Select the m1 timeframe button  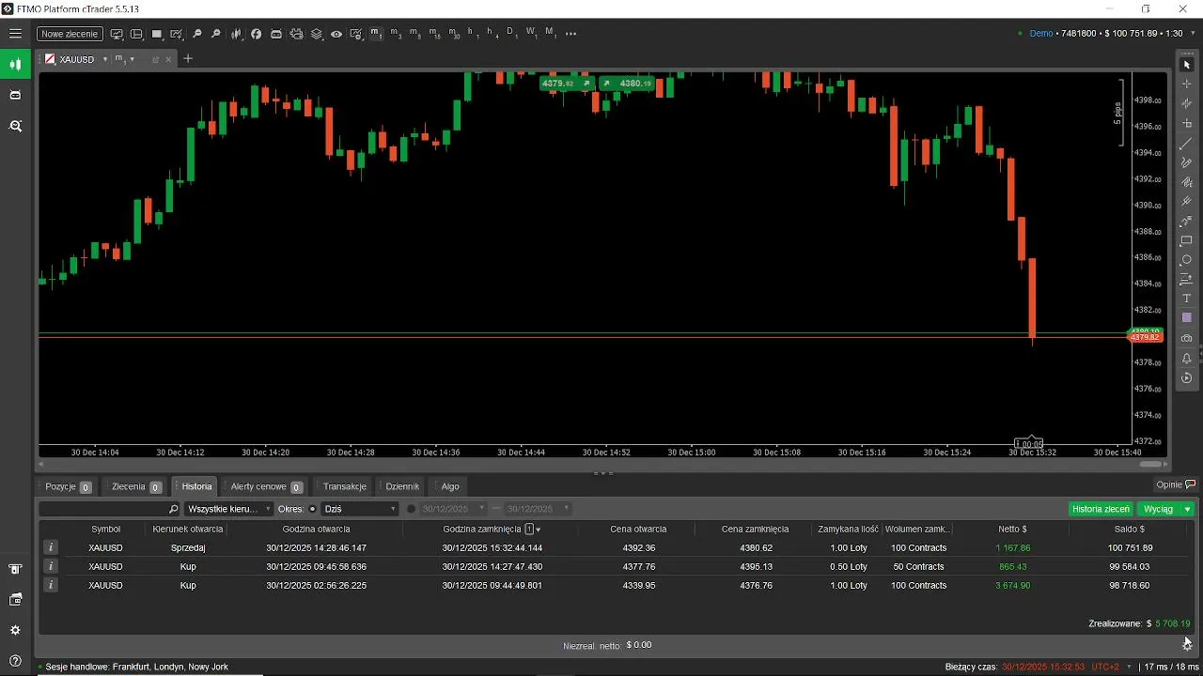376,34
